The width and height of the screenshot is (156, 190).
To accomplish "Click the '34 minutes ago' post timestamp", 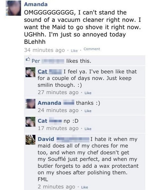I will point(44,50).
